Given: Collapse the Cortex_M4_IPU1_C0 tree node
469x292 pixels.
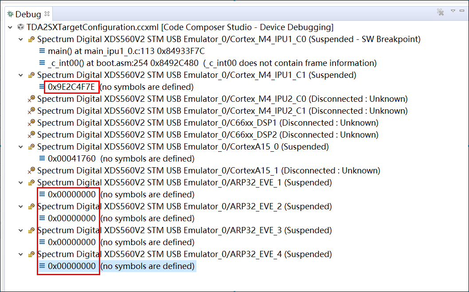Looking at the screenshot, I should click(x=20, y=39).
